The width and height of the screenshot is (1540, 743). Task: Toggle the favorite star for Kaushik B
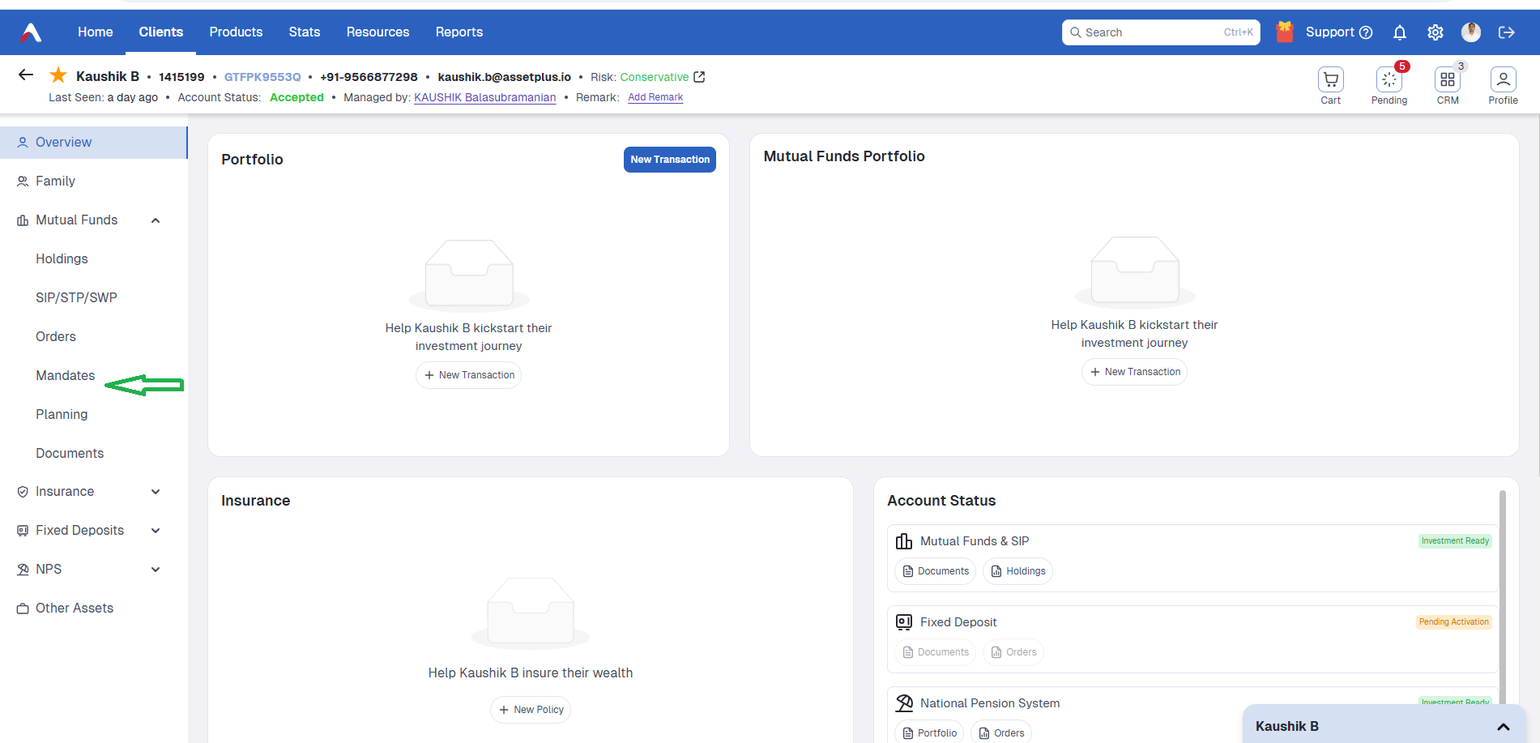(x=58, y=75)
